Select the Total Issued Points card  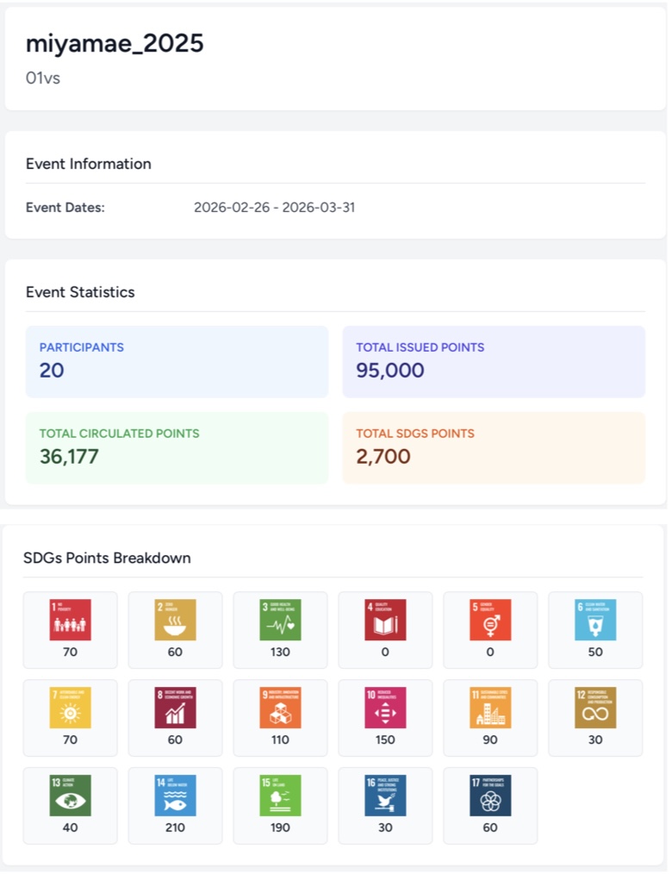(x=494, y=361)
